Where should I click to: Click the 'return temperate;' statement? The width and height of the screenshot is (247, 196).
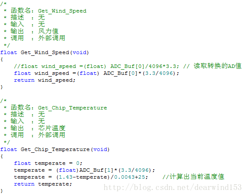point(43,184)
